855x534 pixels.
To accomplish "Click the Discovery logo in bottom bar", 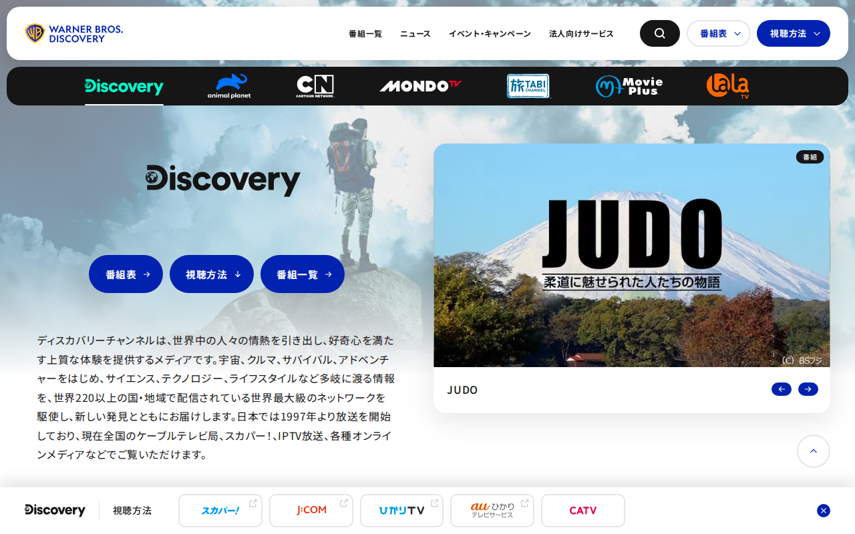I will pyautogui.click(x=55, y=510).
